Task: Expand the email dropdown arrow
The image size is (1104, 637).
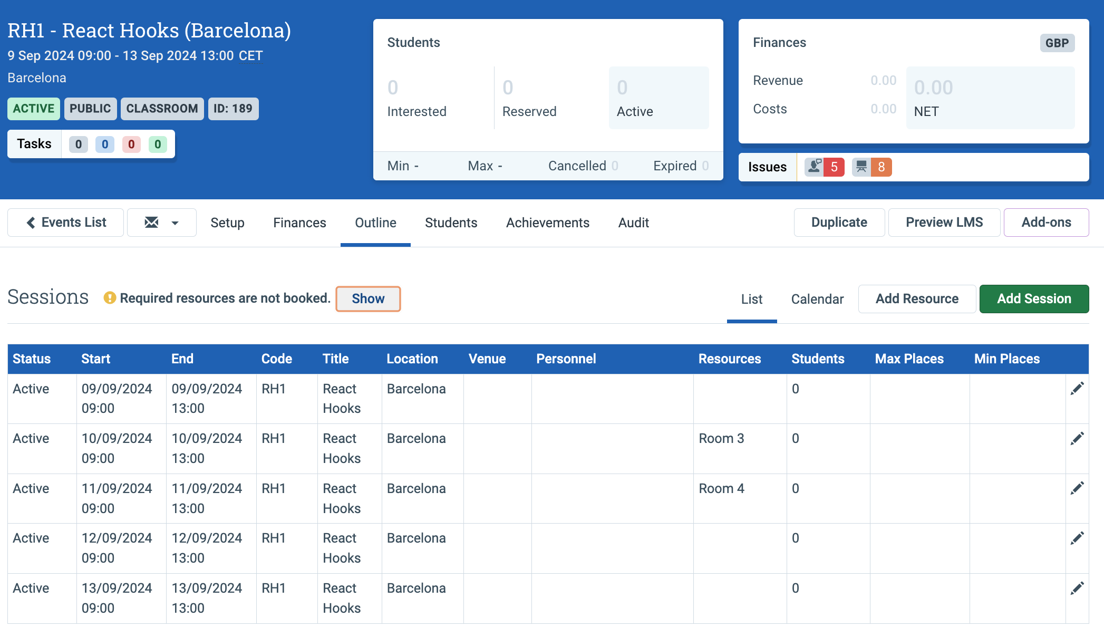Action: pyautogui.click(x=175, y=223)
